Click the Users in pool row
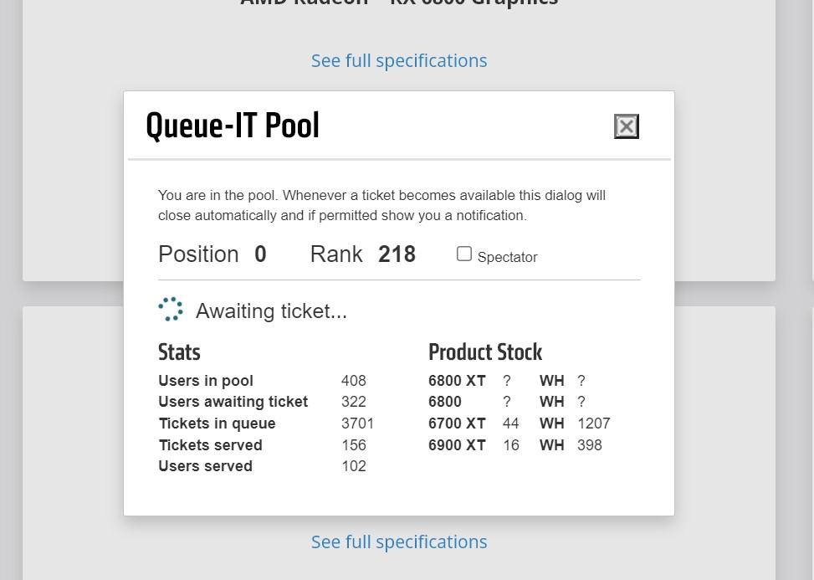814x580 pixels. [206, 381]
